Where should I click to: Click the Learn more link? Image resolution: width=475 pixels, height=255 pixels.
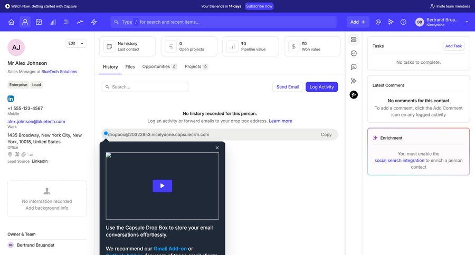(281, 121)
